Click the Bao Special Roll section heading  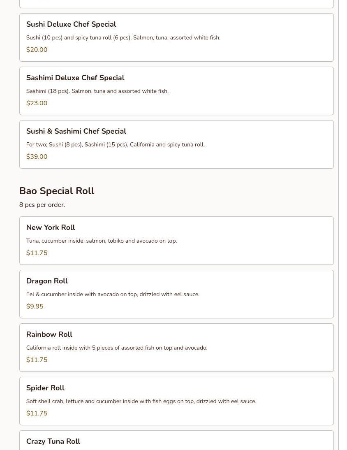[x=57, y=191]
